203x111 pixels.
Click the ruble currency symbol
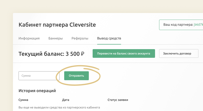coord(82,54)
